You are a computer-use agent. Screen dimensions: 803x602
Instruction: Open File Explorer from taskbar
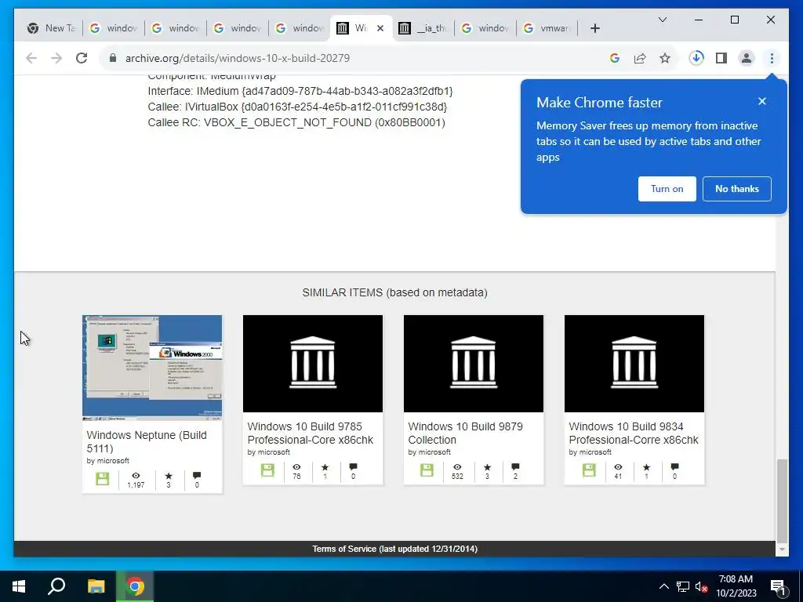click(x=96, y=586)
